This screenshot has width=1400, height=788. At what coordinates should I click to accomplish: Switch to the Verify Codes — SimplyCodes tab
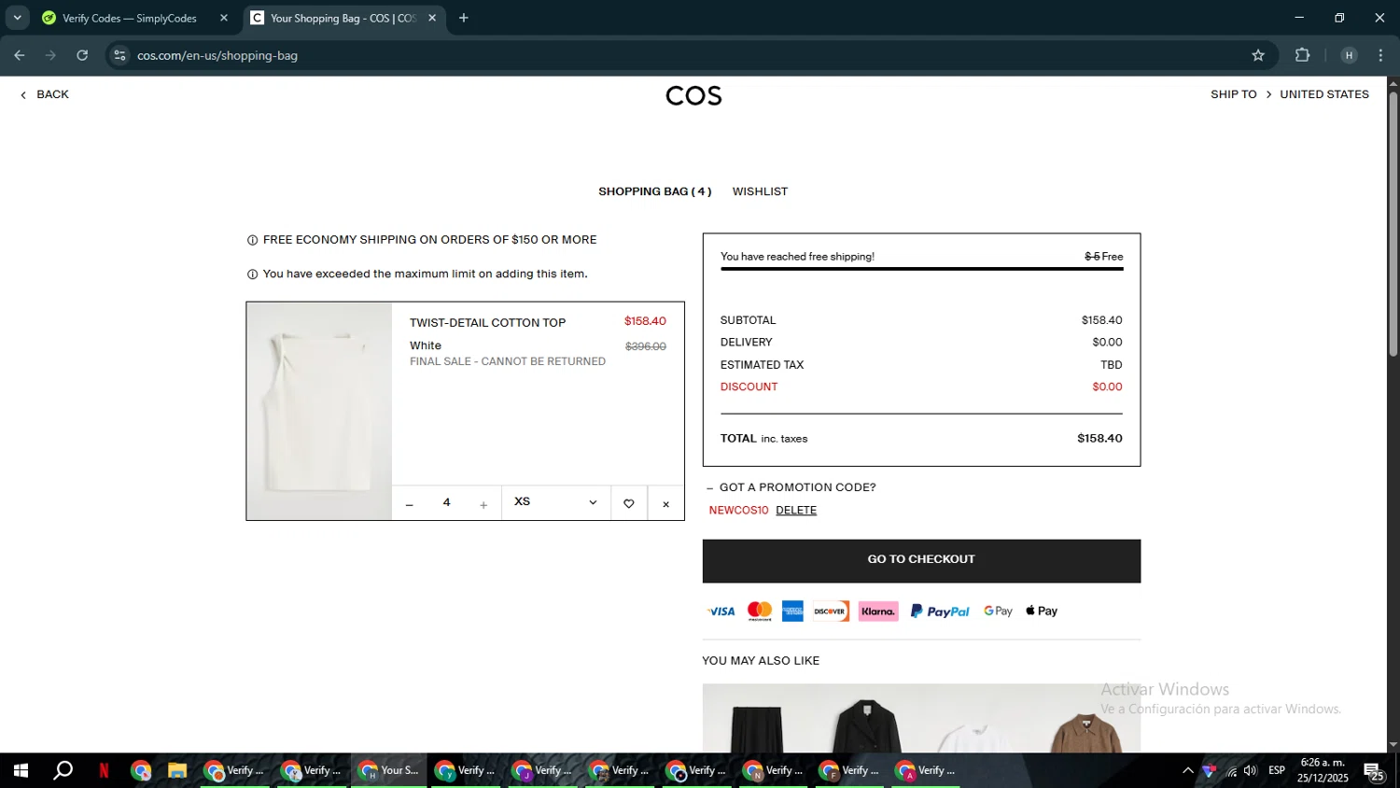135,18
